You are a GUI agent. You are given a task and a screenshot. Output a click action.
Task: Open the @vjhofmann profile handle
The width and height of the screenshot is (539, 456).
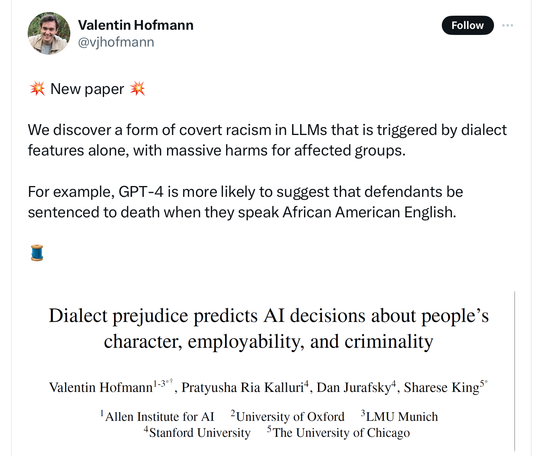tap(116, 42)
